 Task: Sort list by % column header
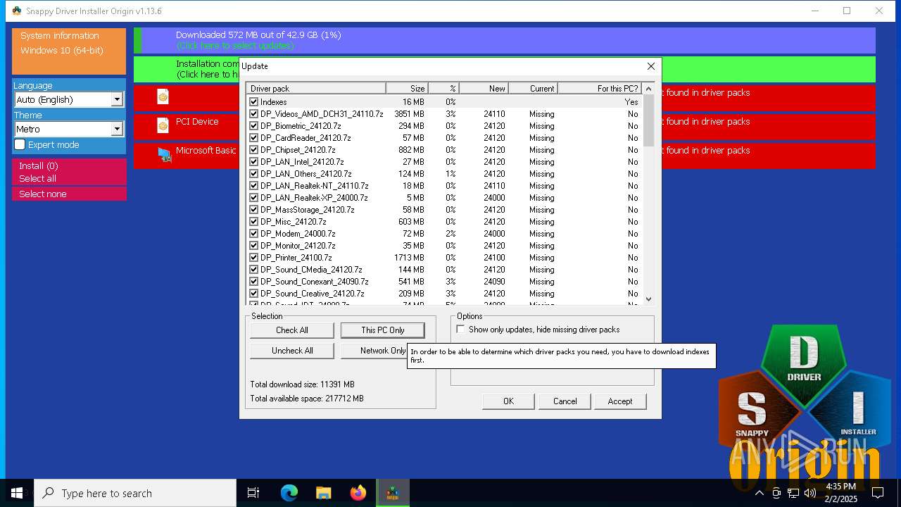[443, 89]
